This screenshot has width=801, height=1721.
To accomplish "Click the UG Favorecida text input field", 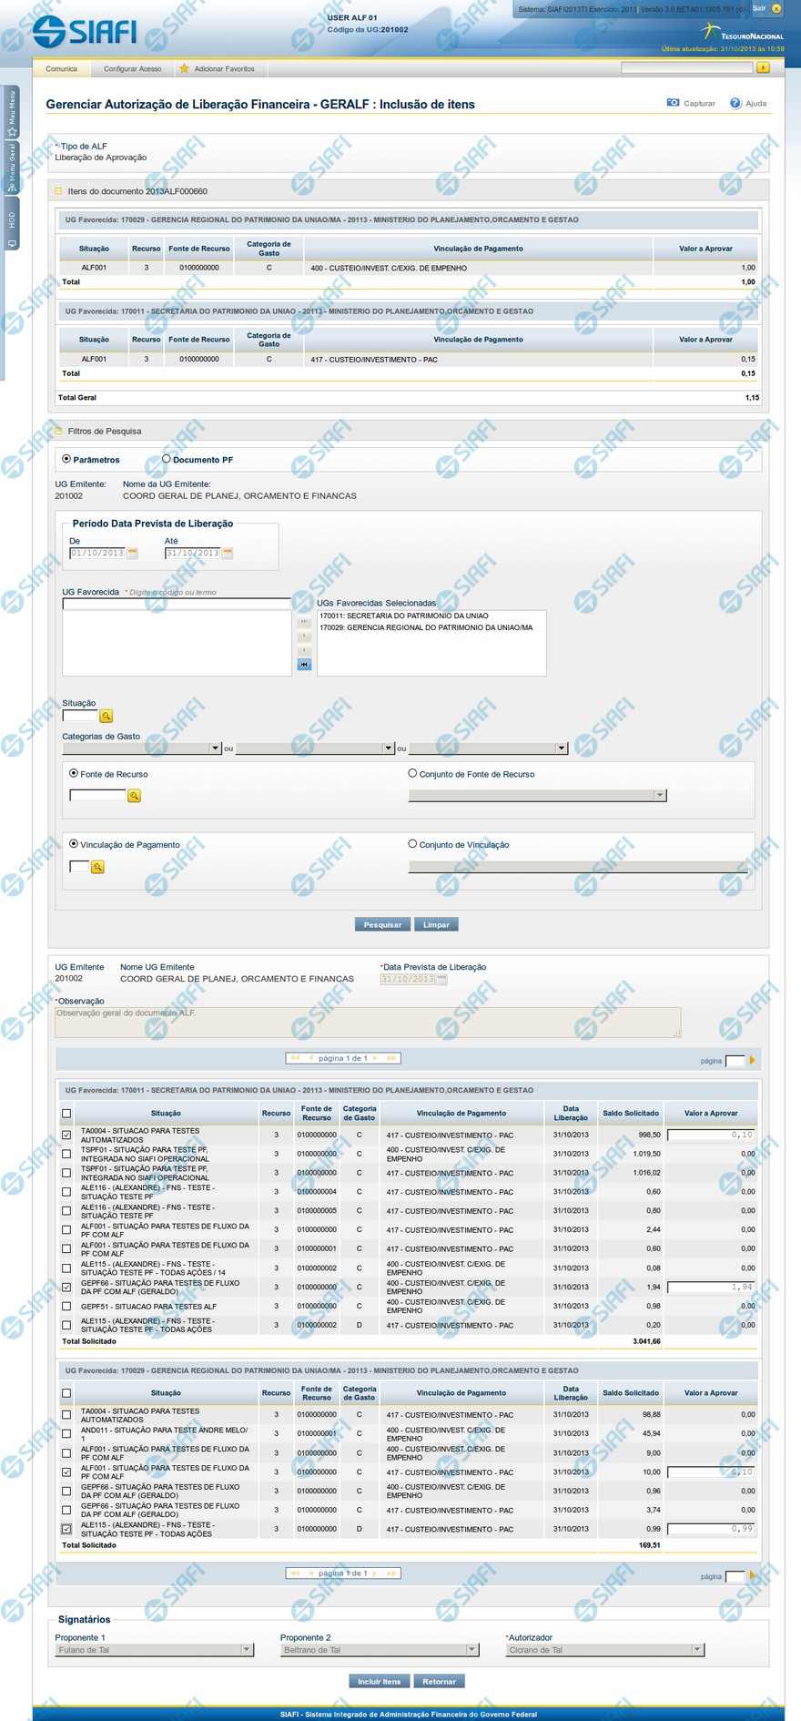I will pos(176,604).
